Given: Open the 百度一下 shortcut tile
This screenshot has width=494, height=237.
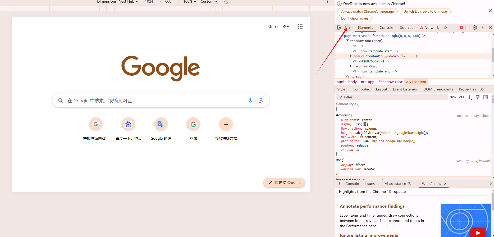Looking at the screenshot, I should [x=128, y=129].
